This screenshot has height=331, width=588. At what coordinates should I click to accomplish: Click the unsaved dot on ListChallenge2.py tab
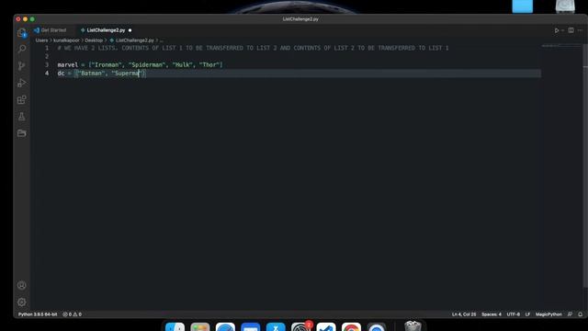[130, 30]
